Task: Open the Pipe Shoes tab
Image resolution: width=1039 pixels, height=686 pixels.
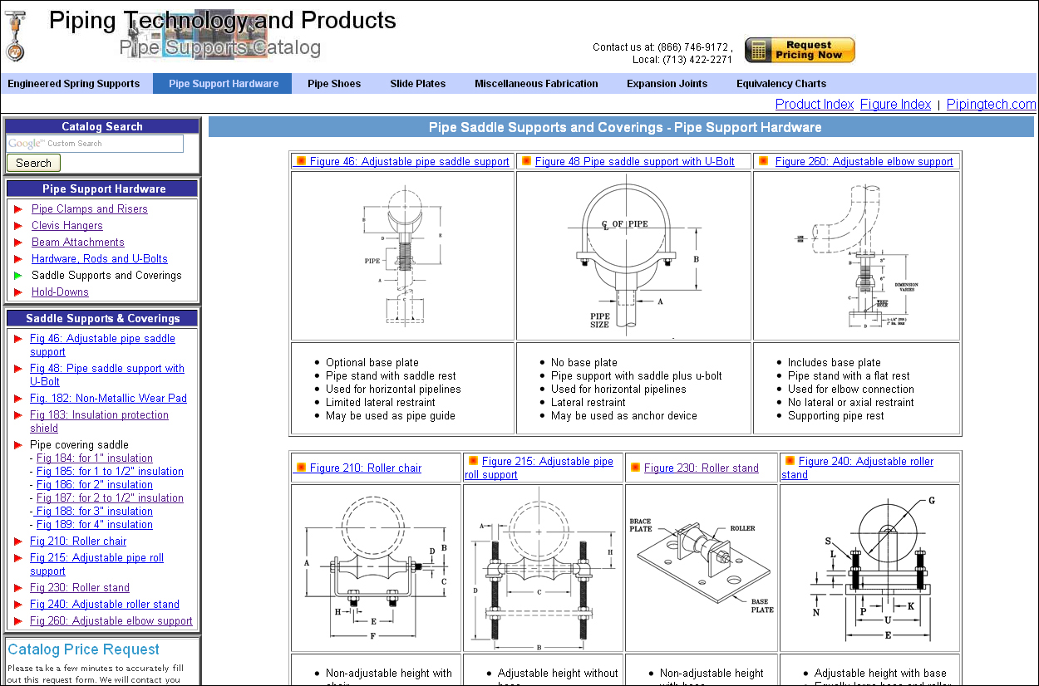Action: [x=334, y=84]
